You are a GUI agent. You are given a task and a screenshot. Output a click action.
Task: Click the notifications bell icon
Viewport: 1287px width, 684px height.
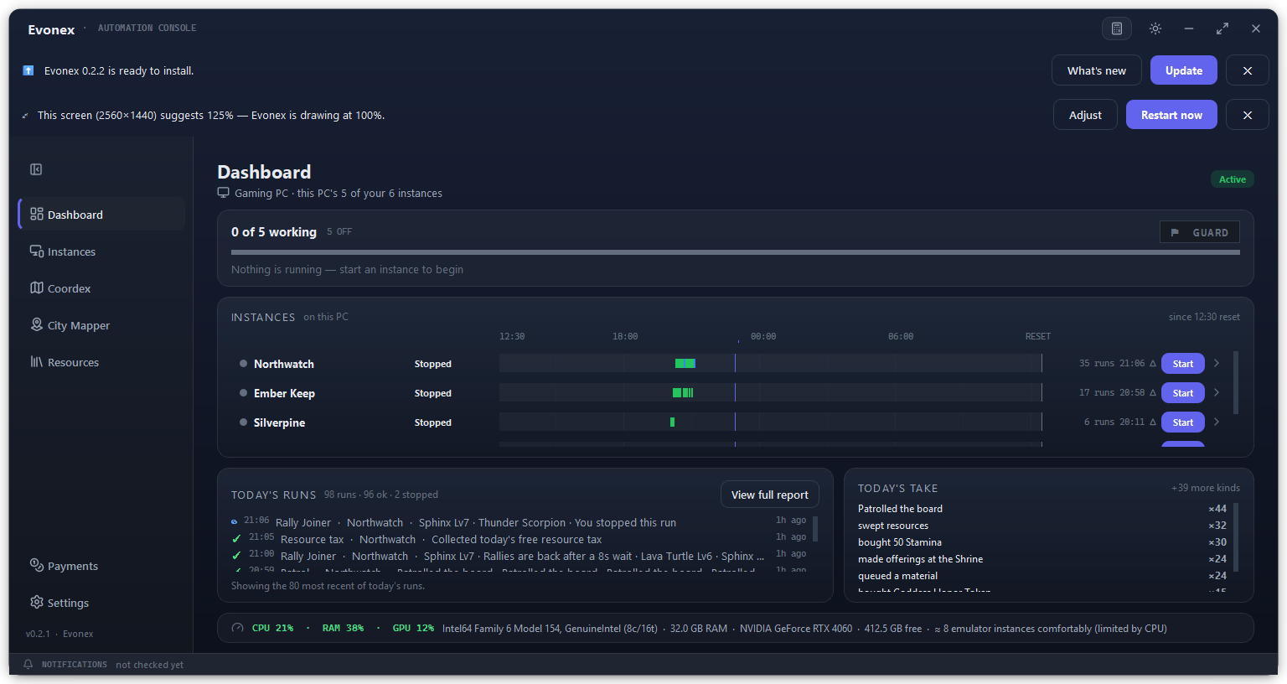[x=28, y=664]
